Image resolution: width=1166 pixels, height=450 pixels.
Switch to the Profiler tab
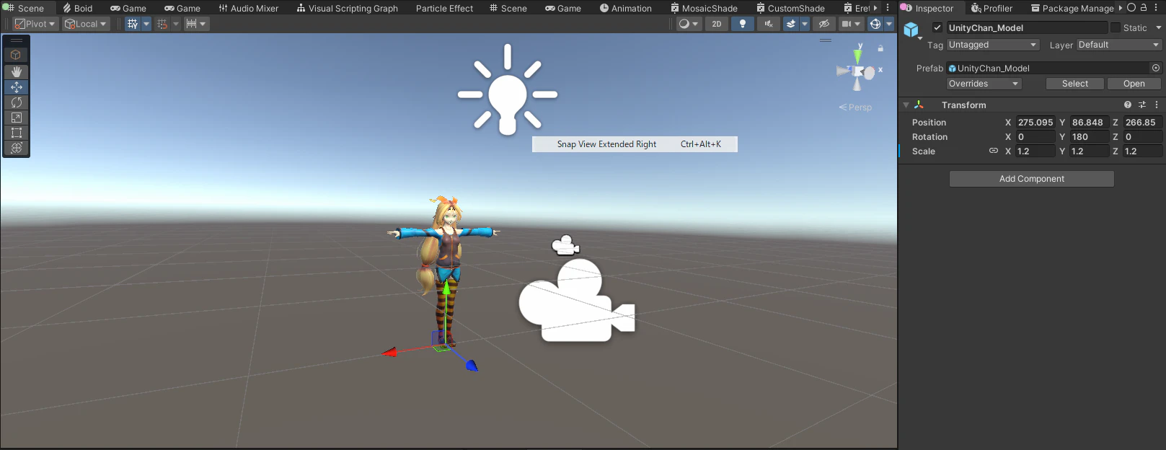click(992, 8)
